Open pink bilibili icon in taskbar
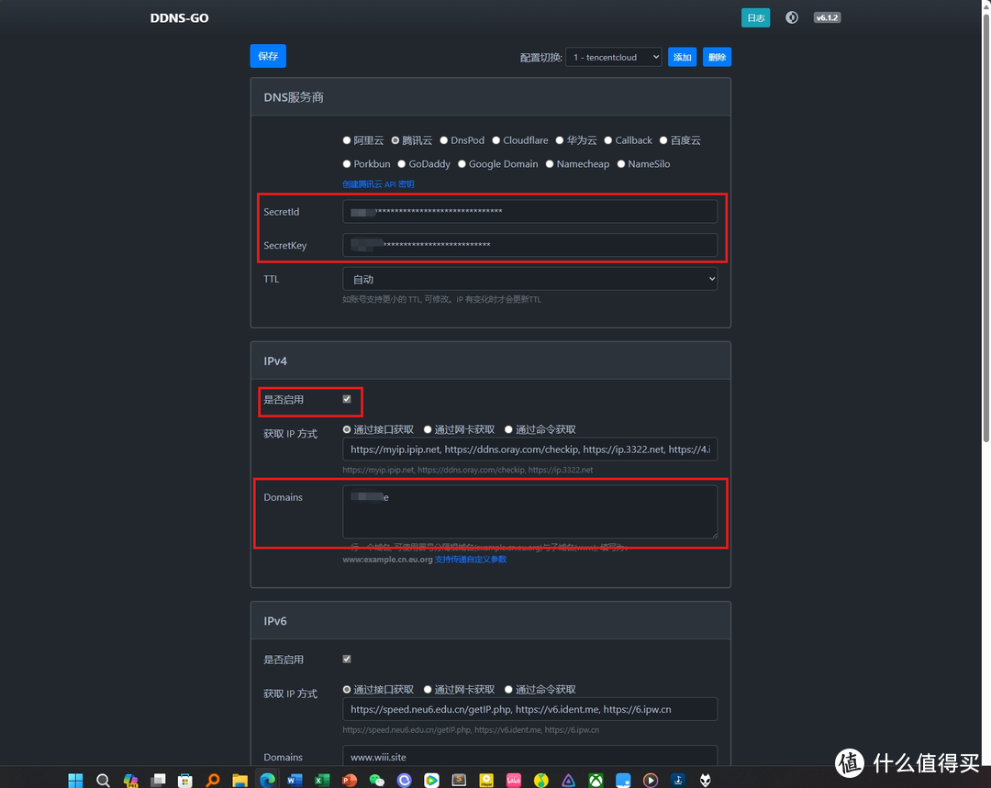991x788 pixels. [513, 780]
